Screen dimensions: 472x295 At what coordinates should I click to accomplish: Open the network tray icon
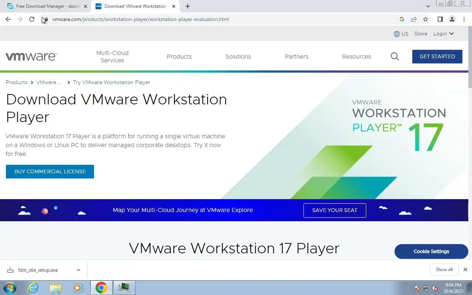426,288
